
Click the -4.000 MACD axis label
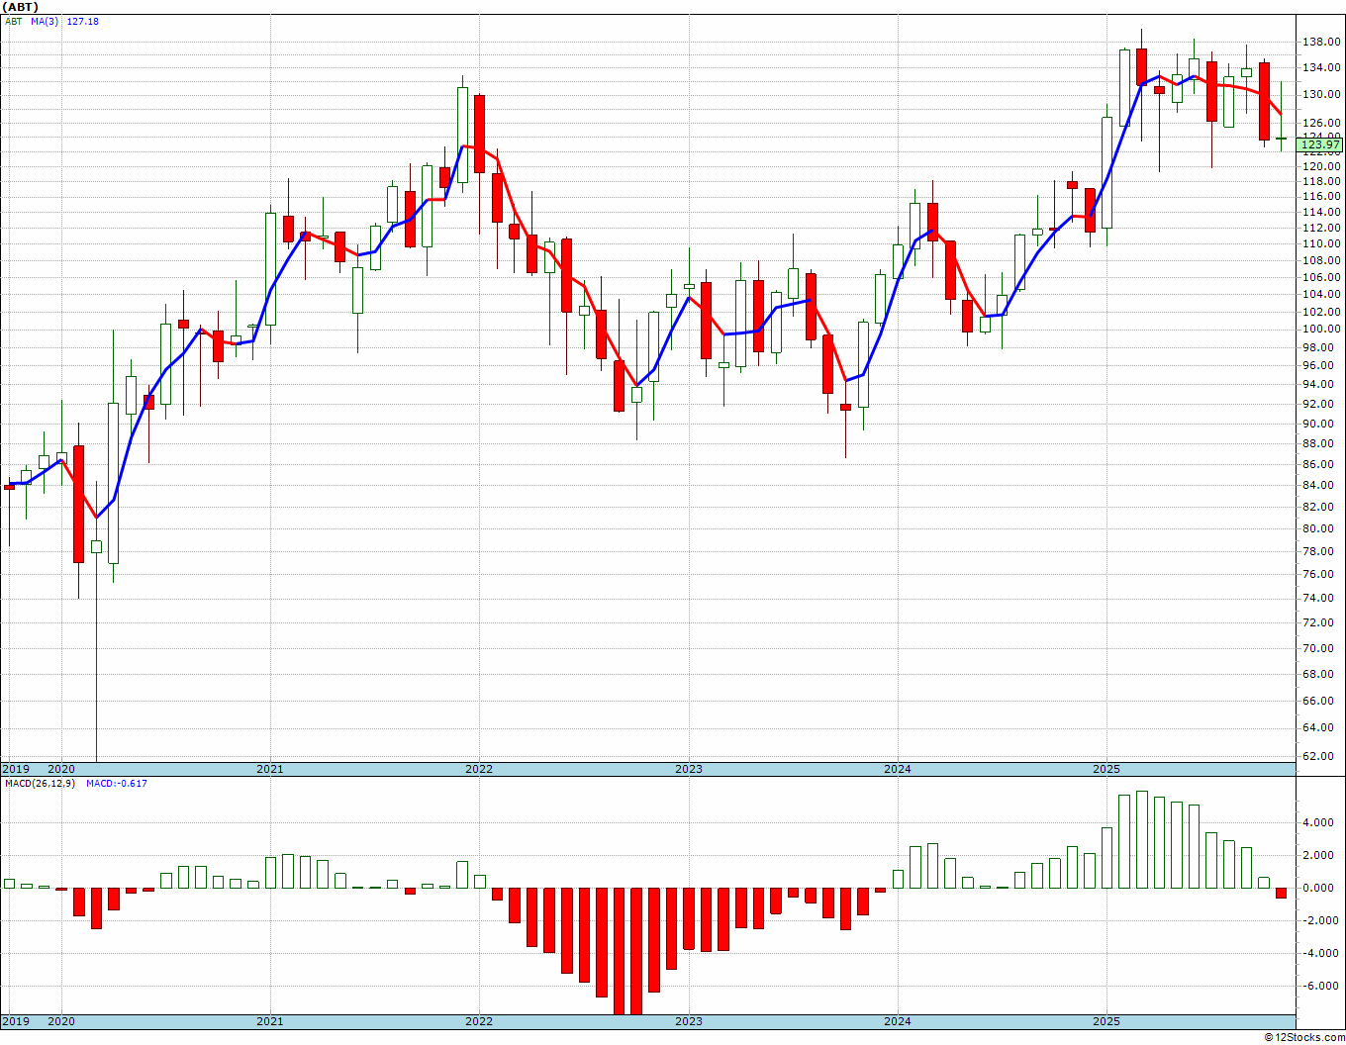click(x=1322, y=953)
